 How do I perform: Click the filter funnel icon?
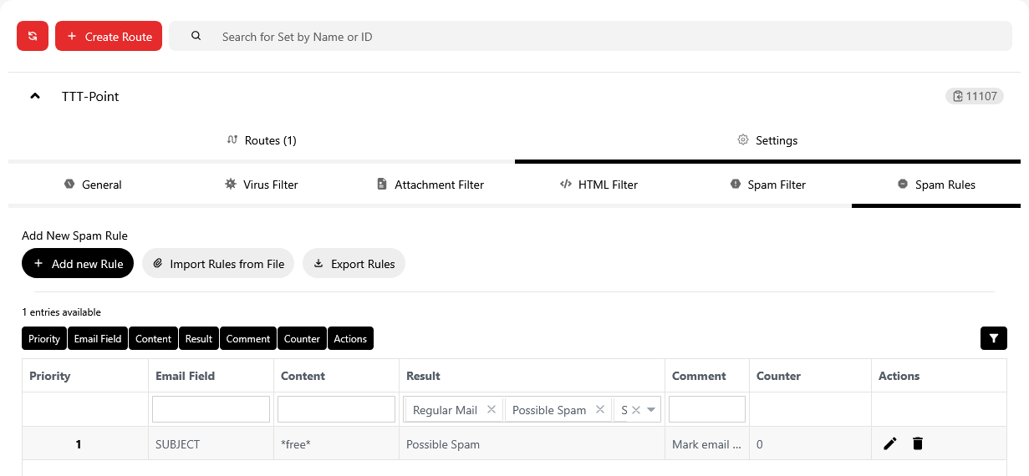[x=993, y=338]
